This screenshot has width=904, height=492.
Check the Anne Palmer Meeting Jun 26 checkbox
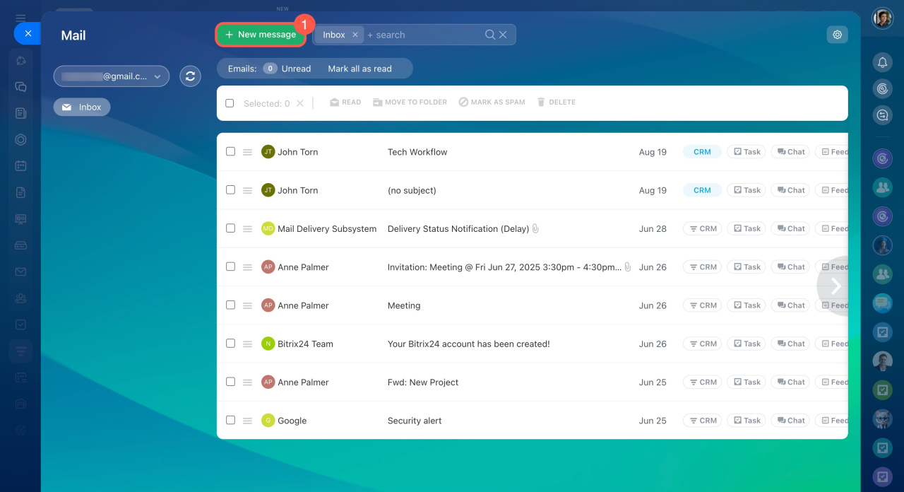coord(230,305)
